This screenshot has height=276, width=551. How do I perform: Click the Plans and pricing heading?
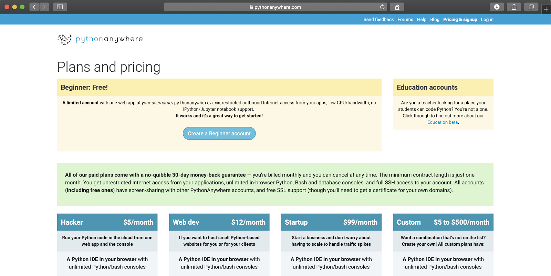pyautogui.click(x=109, y=67)
